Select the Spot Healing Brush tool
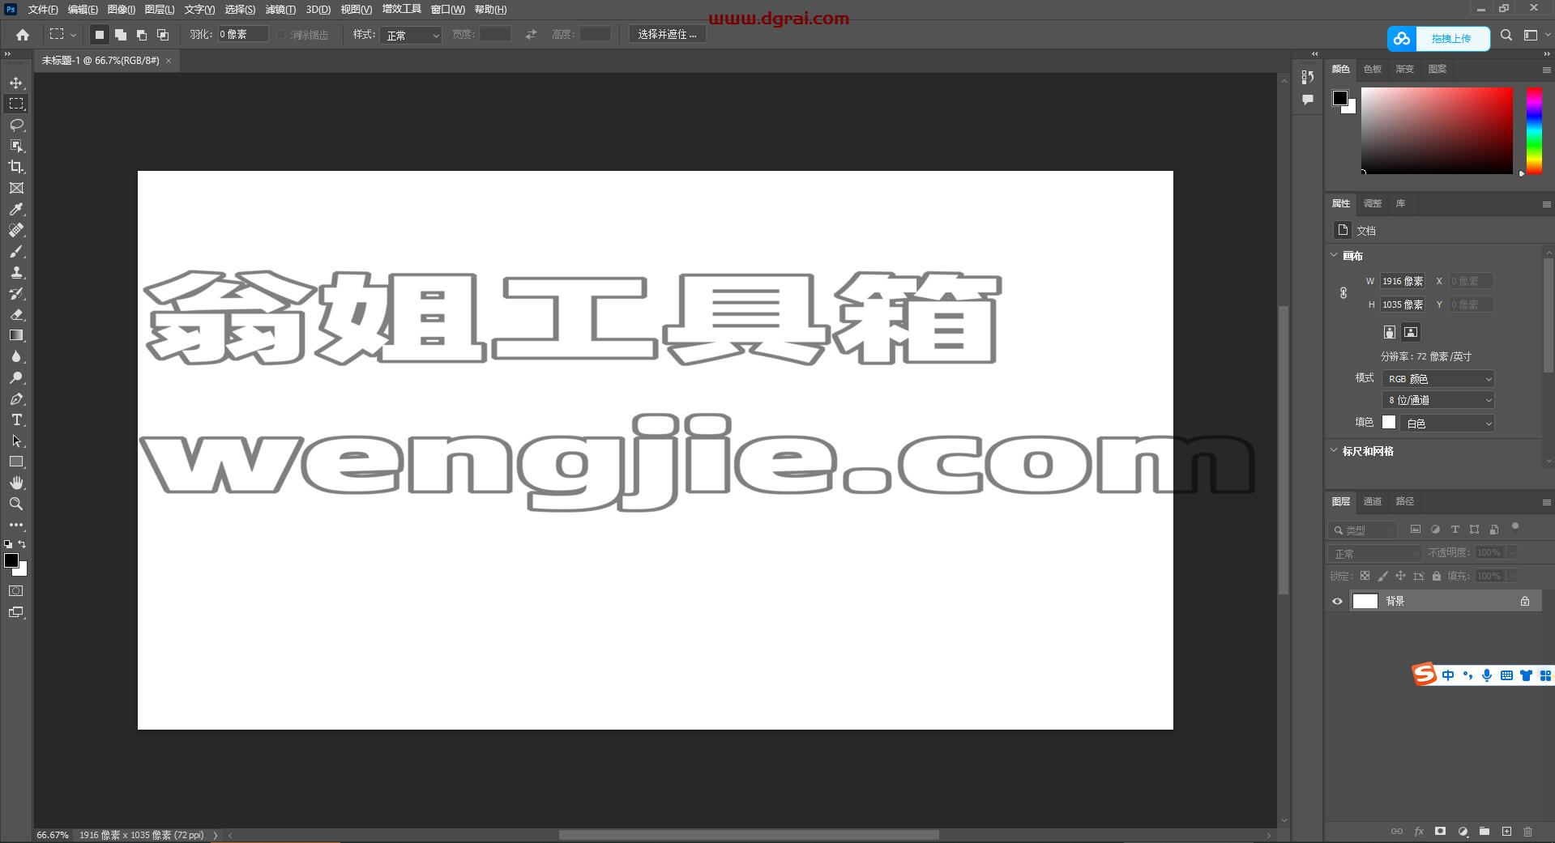This screenshot has height=843, width=1555. pyautogui.click(x=16, y=230)
